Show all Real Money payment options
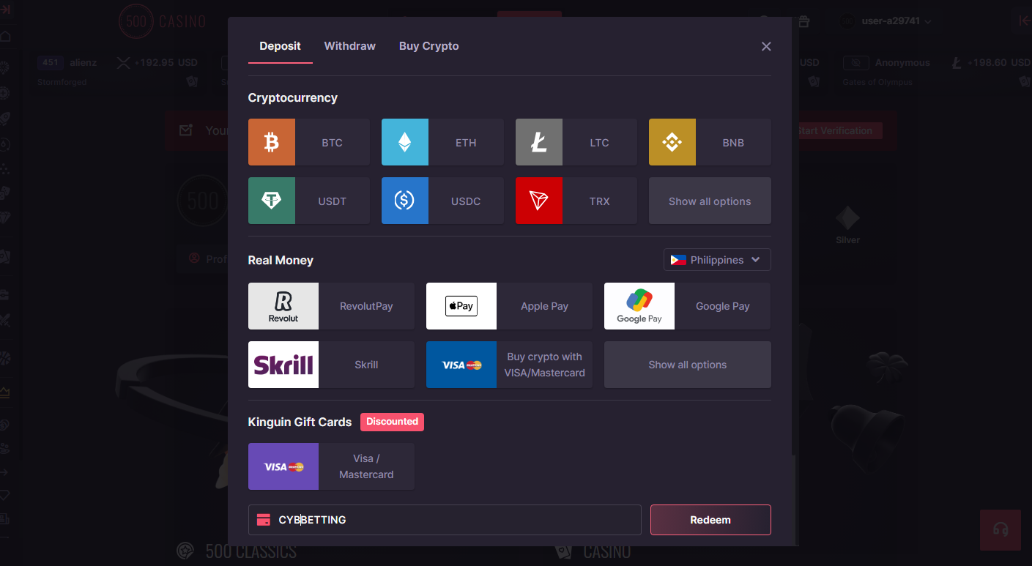 [687, 365]
